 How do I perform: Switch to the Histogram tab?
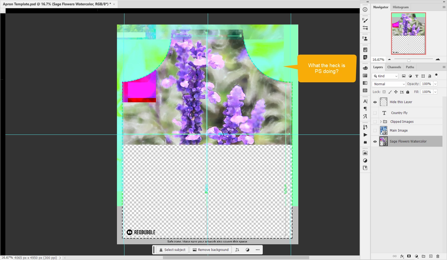point(401,7)
